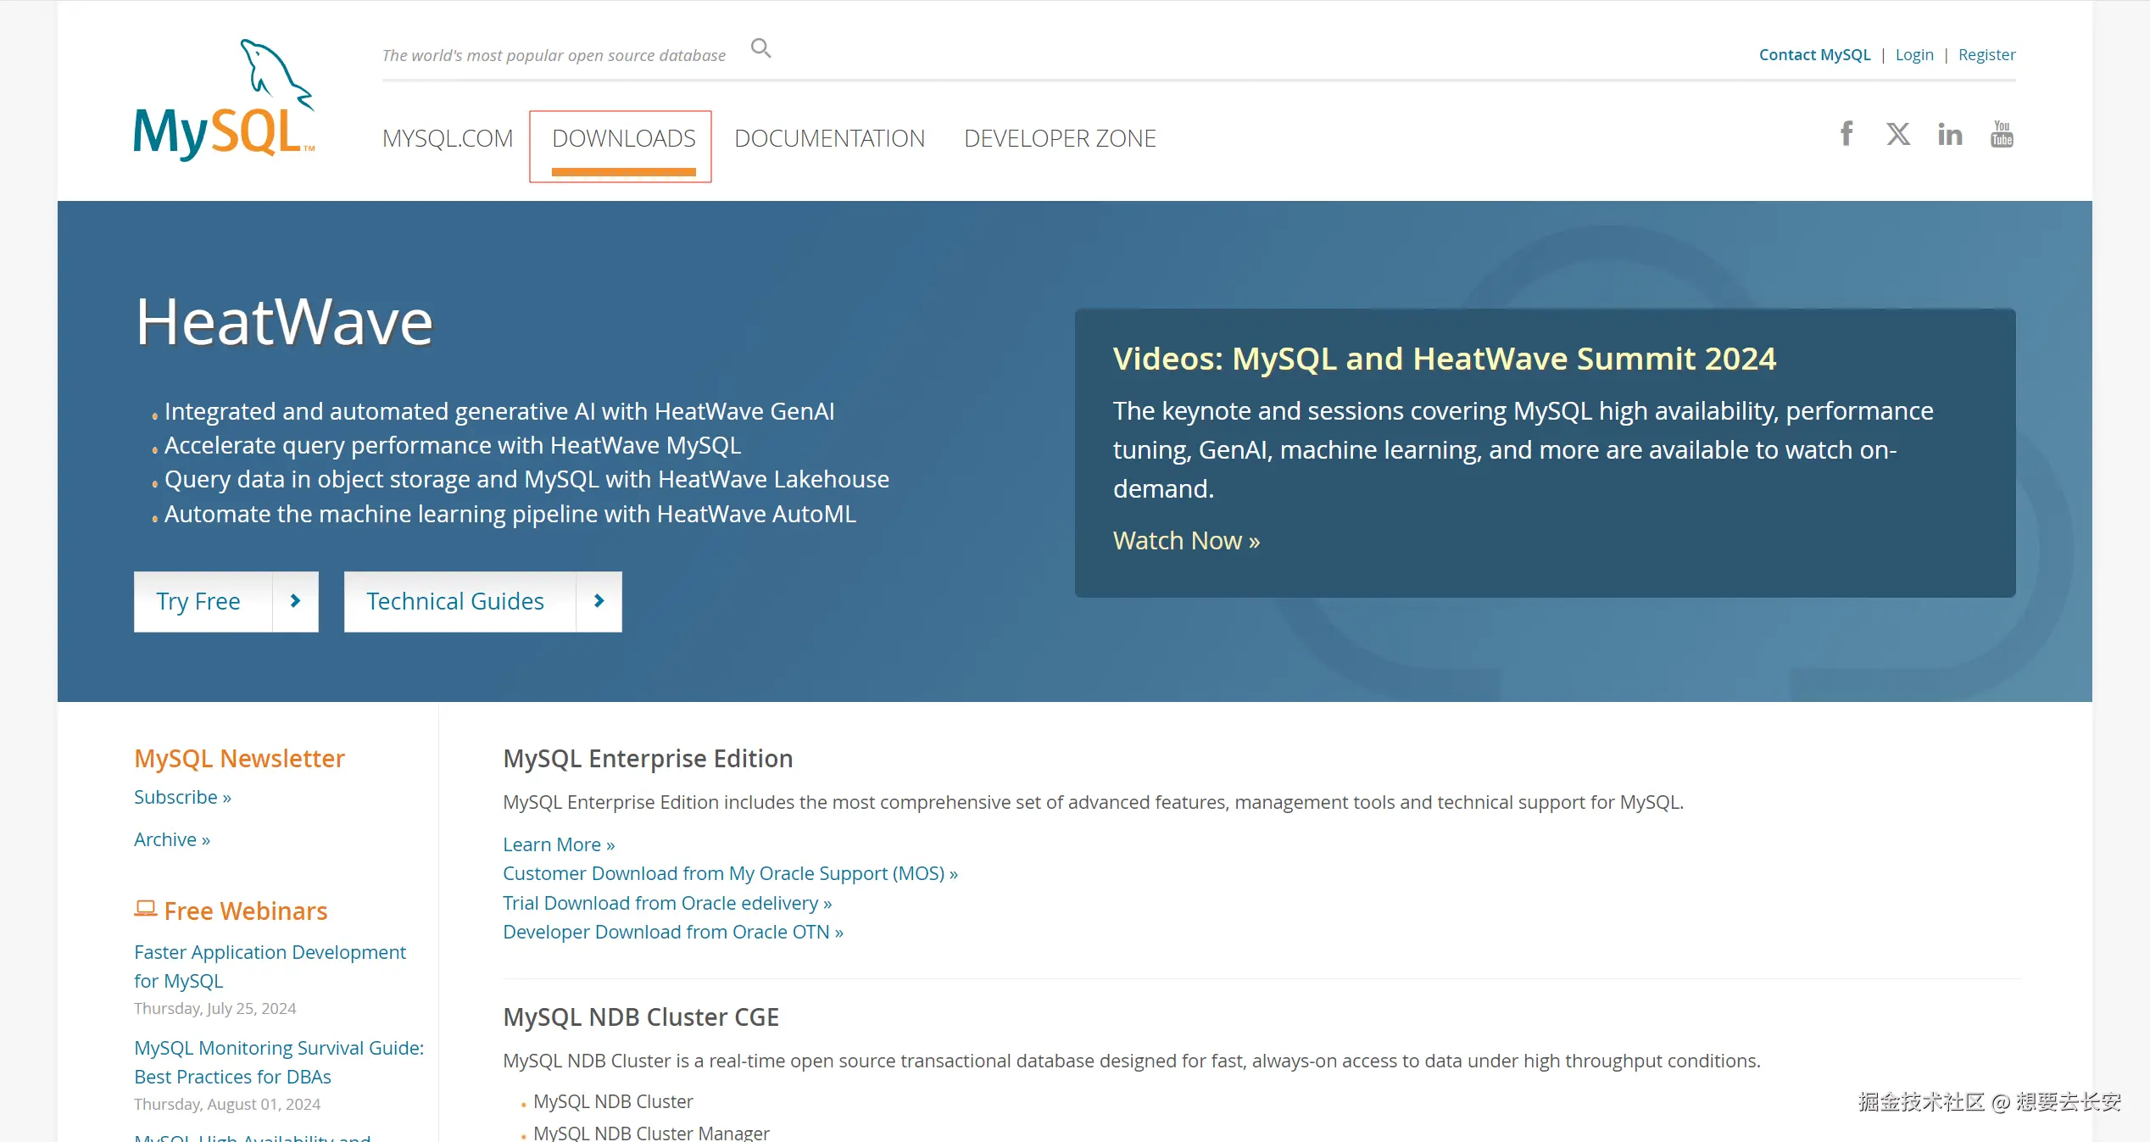Open the X (Twitter) icon
Viewport: 2150px width, 1142px height.
(1898, 134)
